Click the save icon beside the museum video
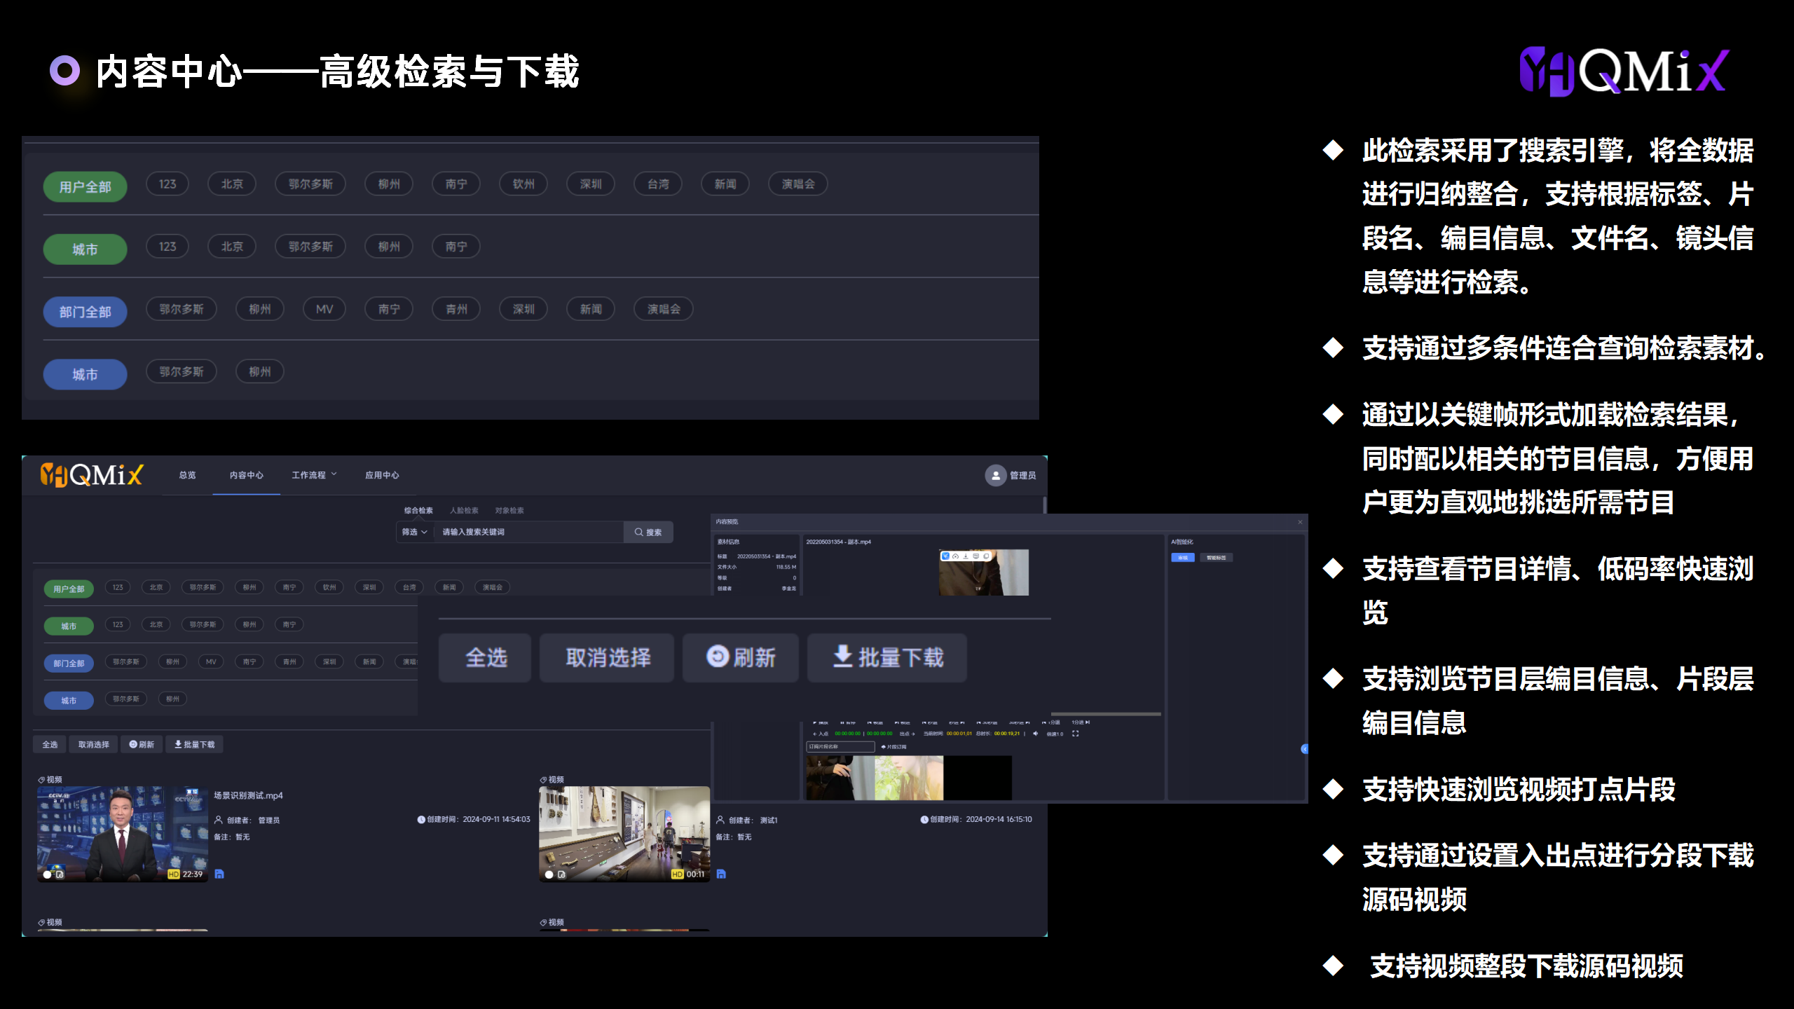This screenshot has height=1009, width=1794. pos(721,874)
